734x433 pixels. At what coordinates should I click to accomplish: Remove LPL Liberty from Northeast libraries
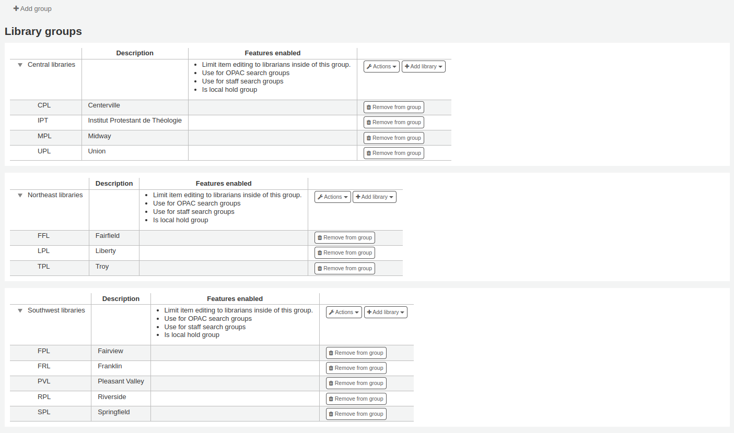coord(344,252)
